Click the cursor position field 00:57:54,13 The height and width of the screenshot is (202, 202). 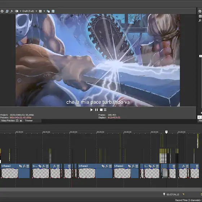click(x=173, y=194)
